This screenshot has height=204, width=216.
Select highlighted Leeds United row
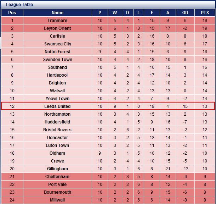[x=57, y=106]
